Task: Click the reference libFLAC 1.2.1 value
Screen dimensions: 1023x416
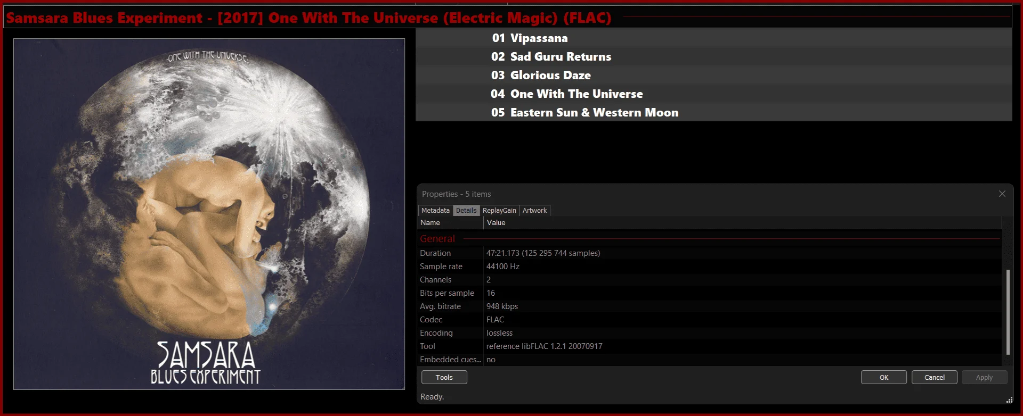Action: [x=544, y=346]
